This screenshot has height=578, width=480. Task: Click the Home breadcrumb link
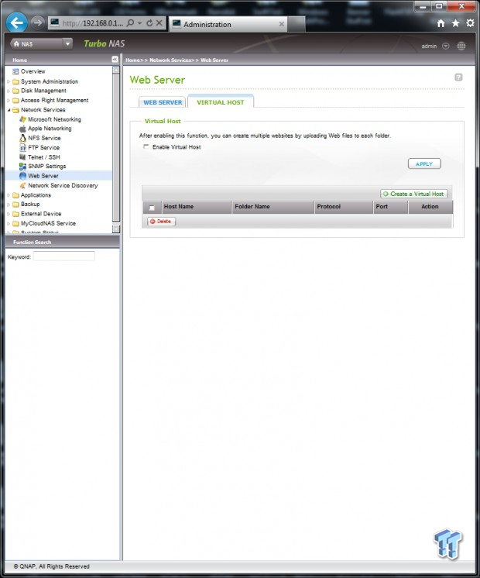pyautogui.click(x=132, y=60)
